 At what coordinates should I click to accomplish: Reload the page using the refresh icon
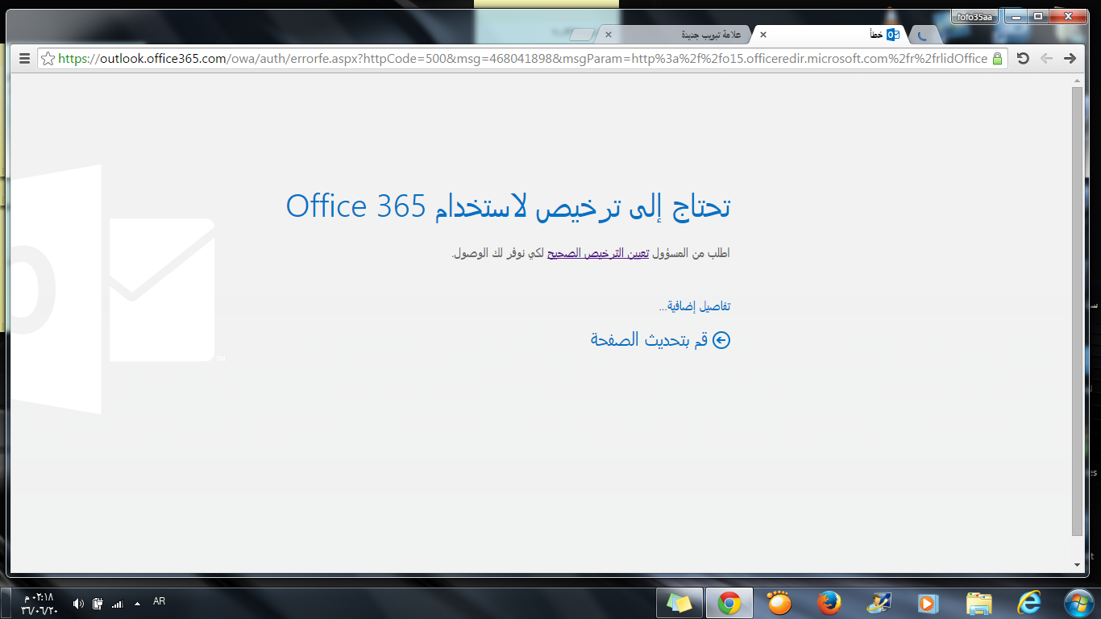(x=1023, y=58)
